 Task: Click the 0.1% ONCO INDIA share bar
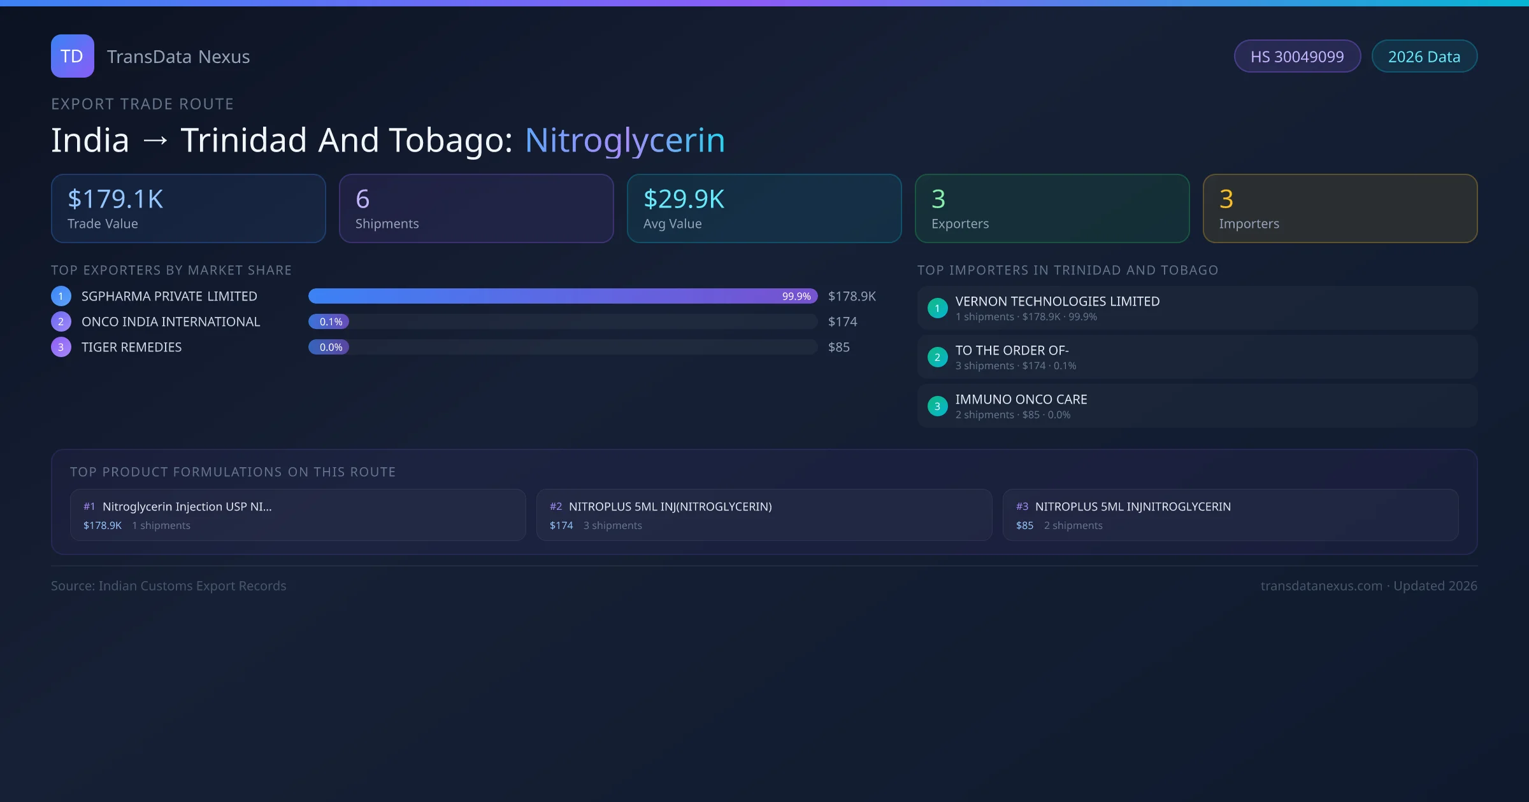[x=329, y=321]
